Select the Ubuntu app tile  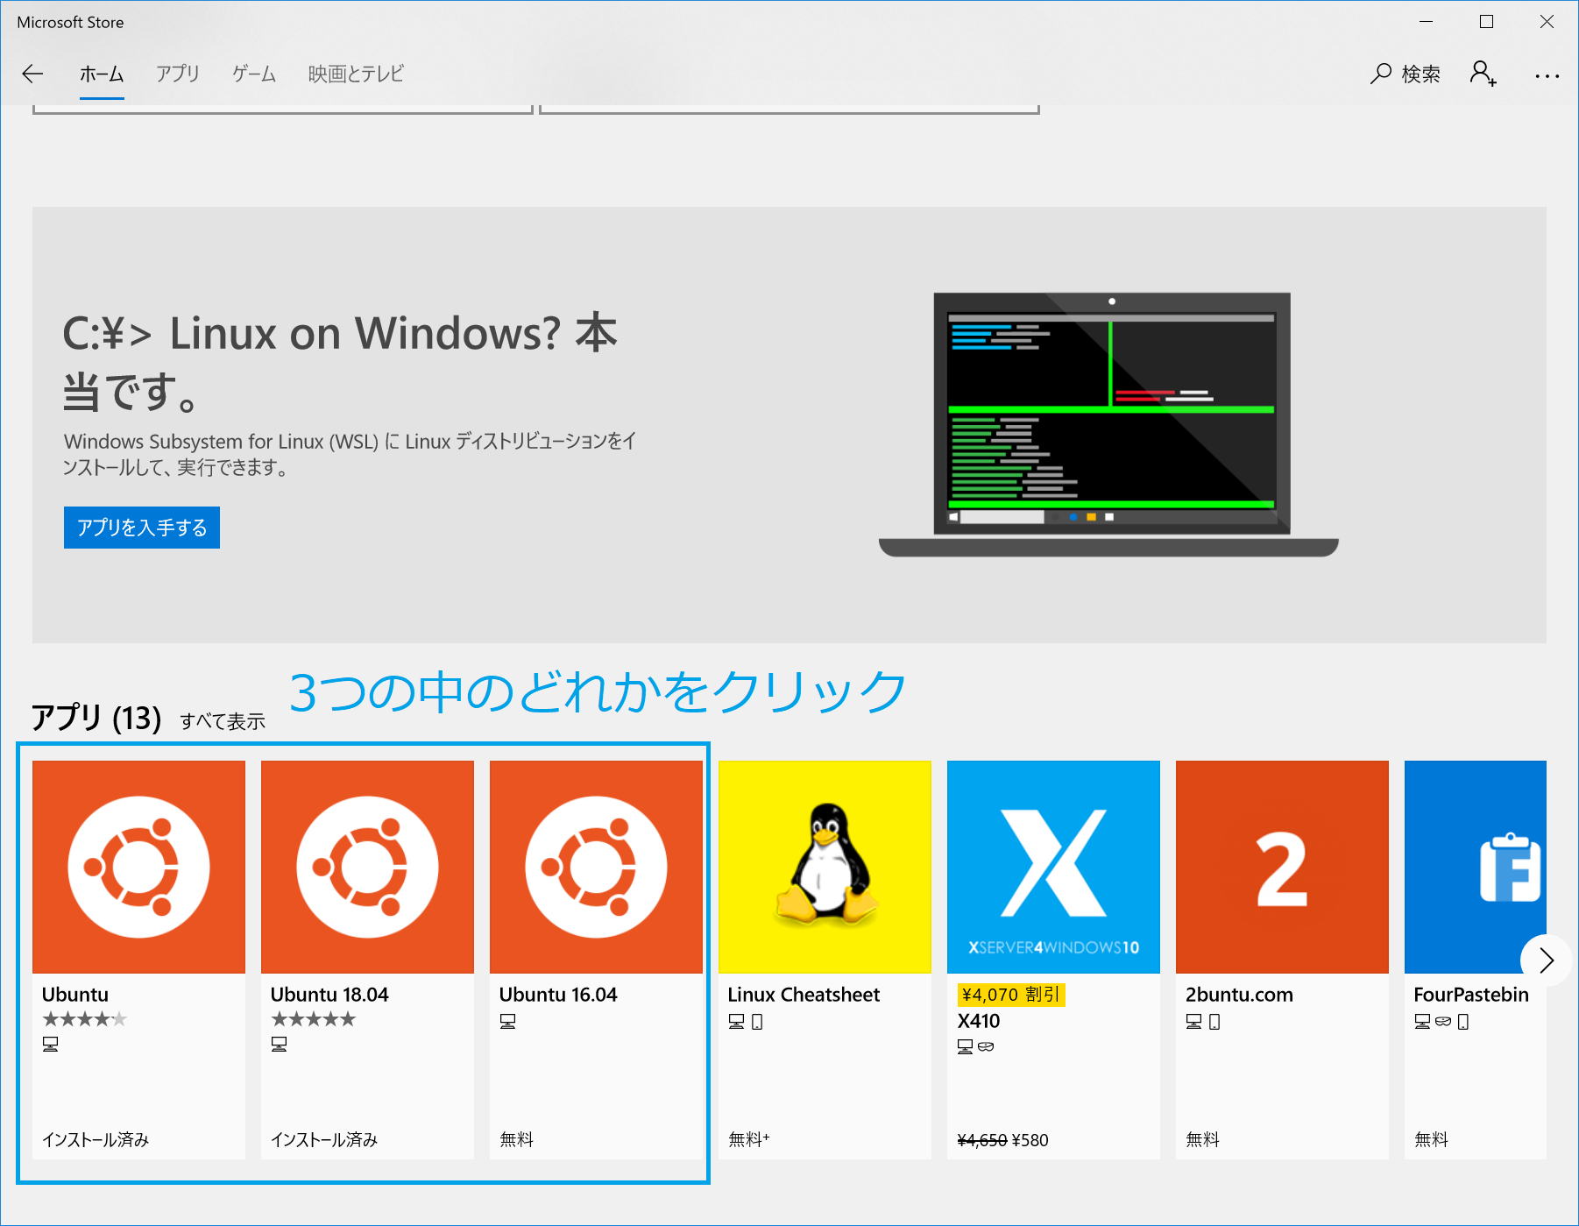coord(138,866)
